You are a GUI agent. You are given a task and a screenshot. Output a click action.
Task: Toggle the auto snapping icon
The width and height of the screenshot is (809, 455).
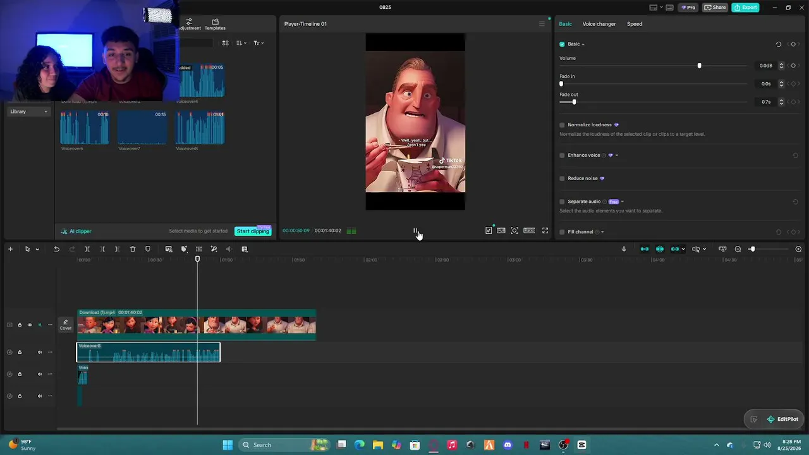point(660,249)
